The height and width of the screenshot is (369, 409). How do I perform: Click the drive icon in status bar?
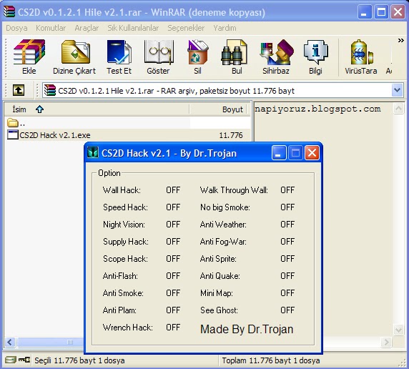coord(11,360)
